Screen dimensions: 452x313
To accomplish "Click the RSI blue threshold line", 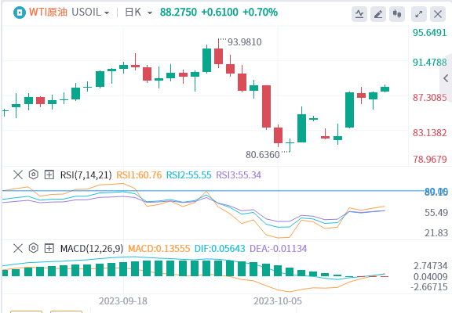I will (213, 191).
